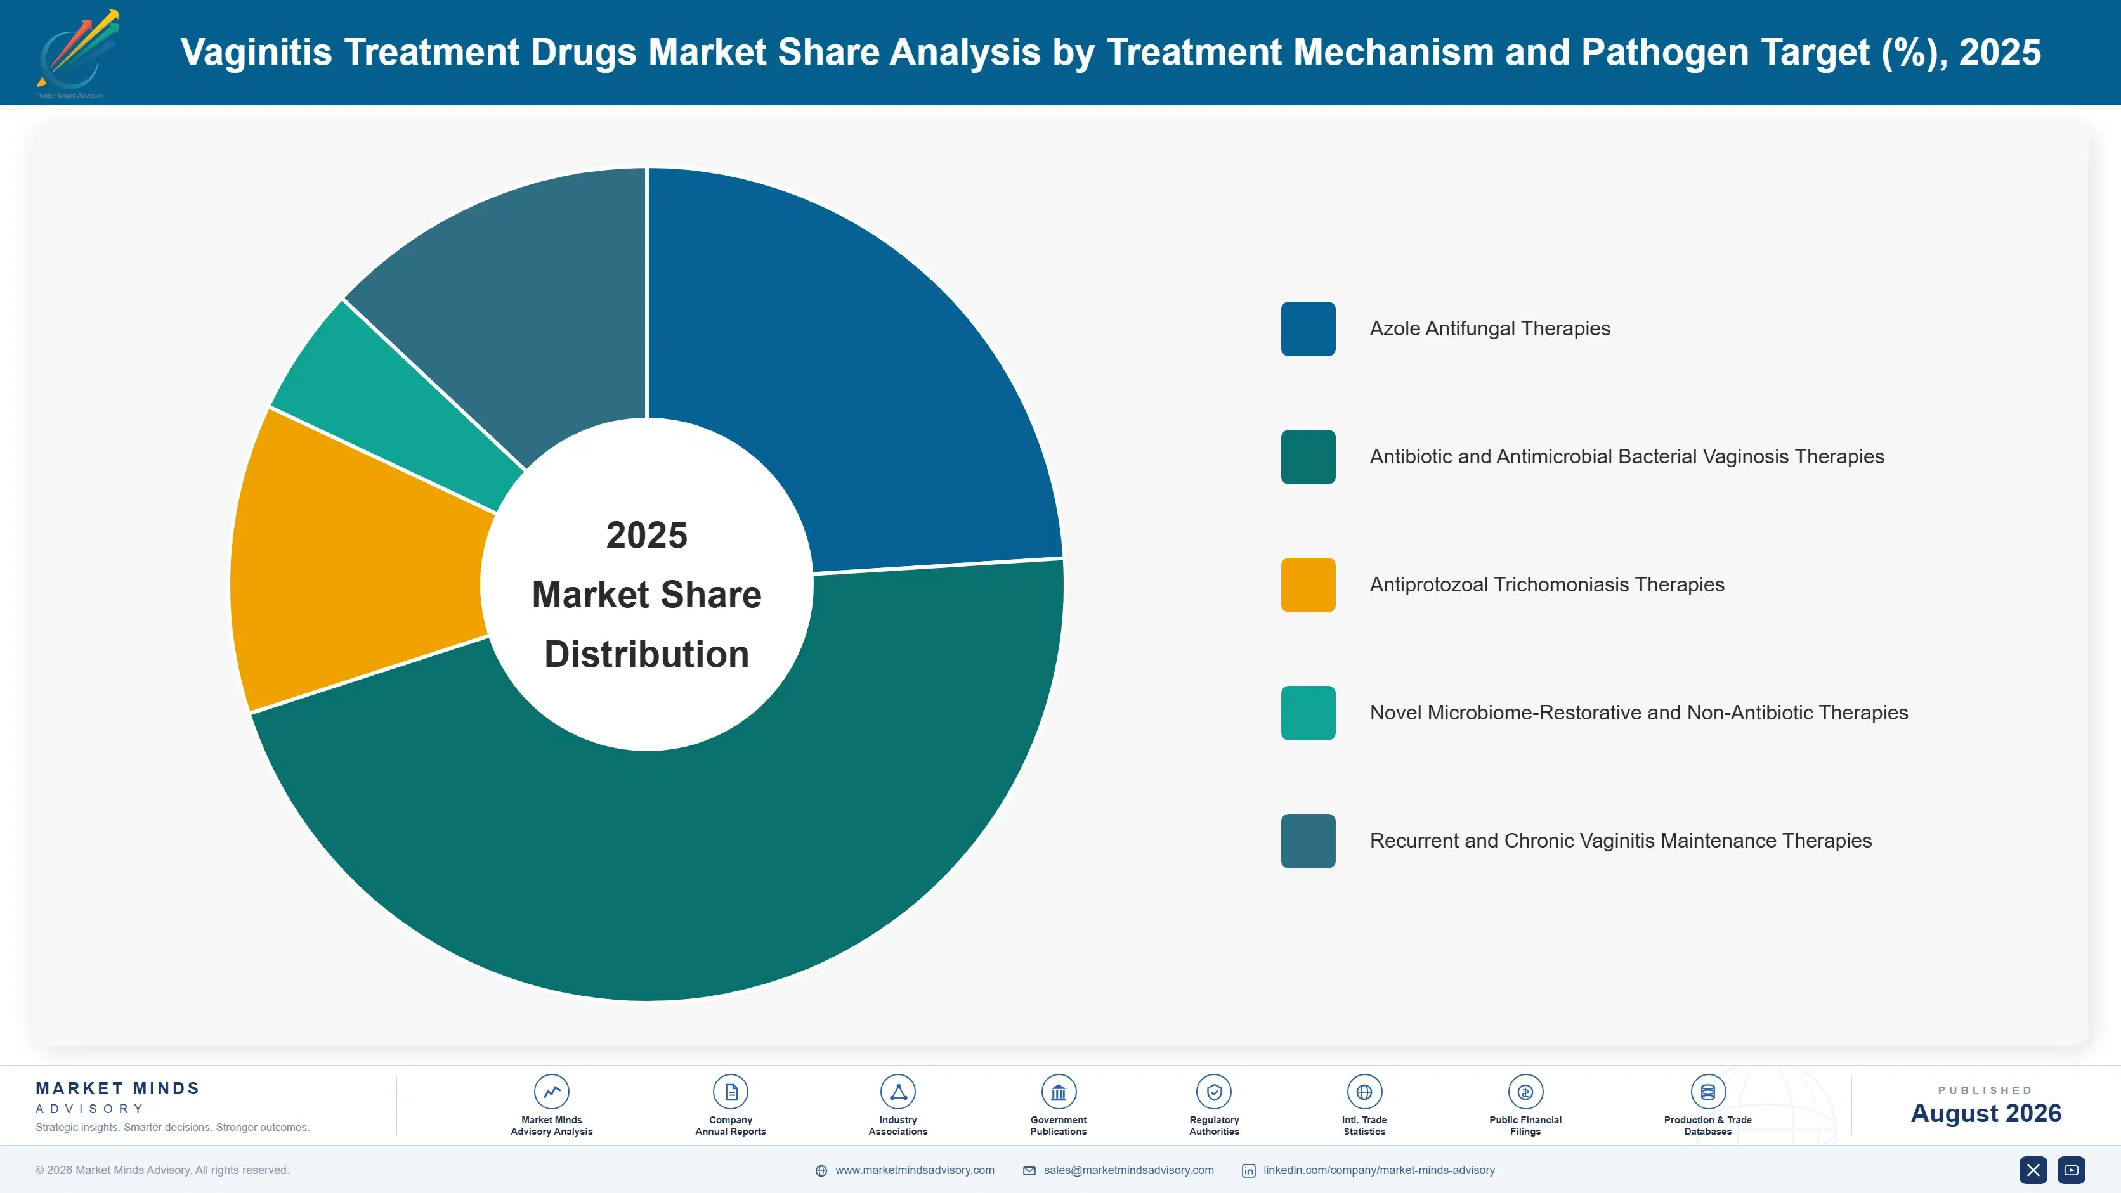The height and width of the screenshot is (1193, 2121).
Task: Click the 'Strategic insights. Smarter decisions.' tagline
Action: (172, 1127)
